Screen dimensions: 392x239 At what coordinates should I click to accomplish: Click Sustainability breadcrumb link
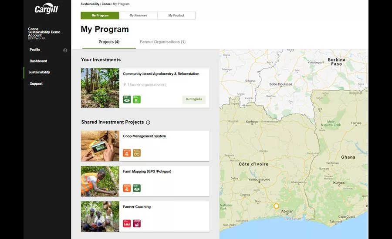[x=90, y=4]
